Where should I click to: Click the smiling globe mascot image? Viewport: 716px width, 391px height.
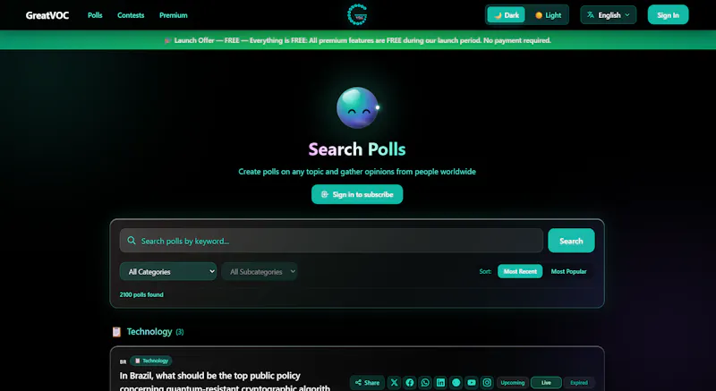pyautogui.click(x=357, y=107)
